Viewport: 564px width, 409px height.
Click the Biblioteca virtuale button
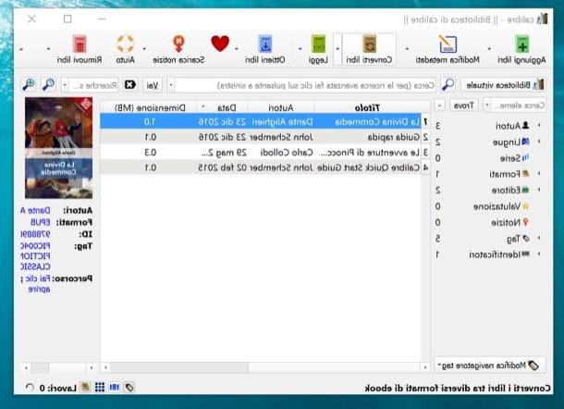[x=504, y=85]
